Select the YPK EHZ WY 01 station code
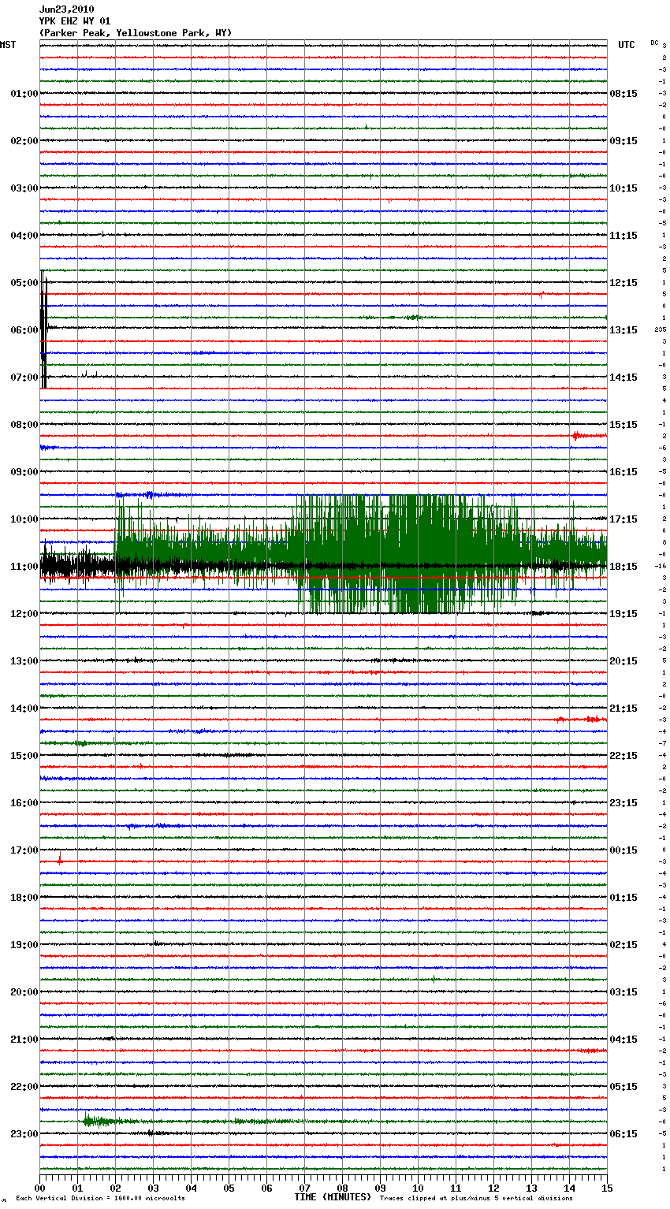 click(75, 21)
